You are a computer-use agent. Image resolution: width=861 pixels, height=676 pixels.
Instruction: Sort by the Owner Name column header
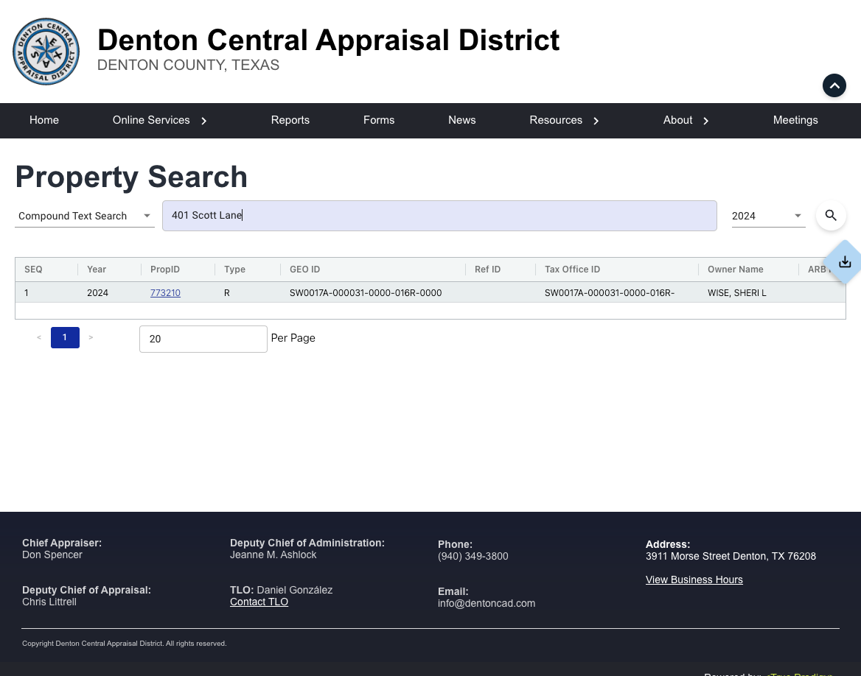coord(735,270)
